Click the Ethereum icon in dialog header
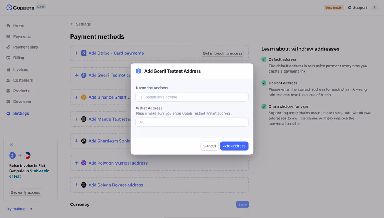The image size is (384, 218). pyautogui.click(x=138, y=71)
